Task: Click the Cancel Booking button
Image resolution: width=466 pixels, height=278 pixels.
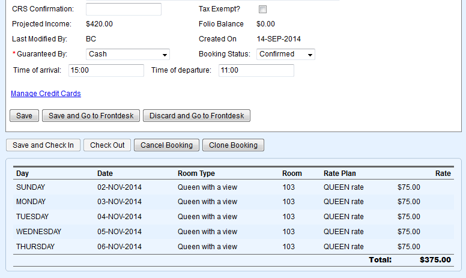Action: point(166,145)
